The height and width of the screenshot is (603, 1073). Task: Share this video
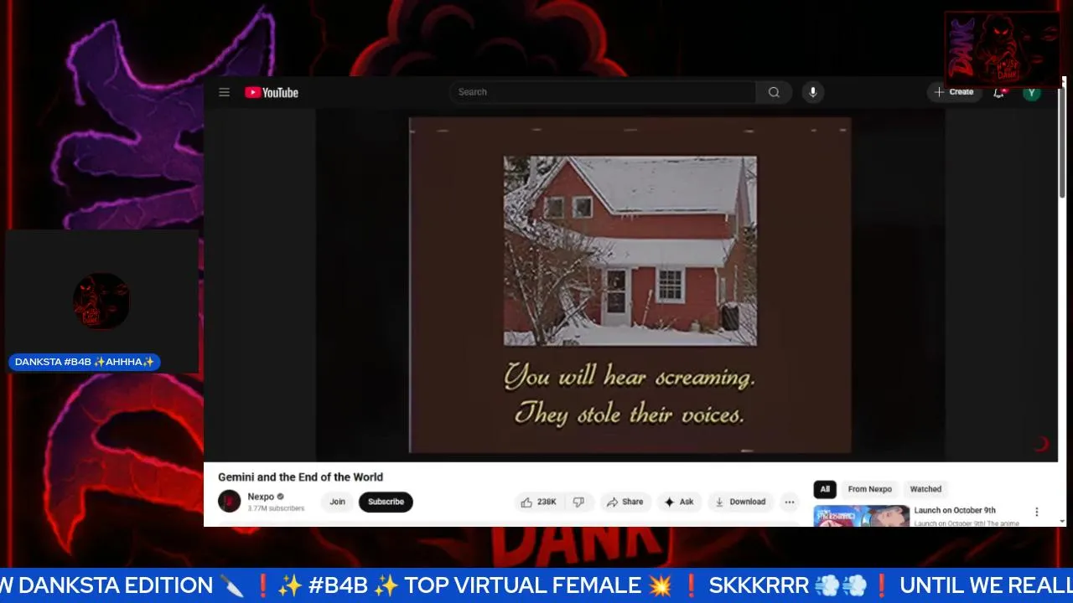click(x=625, y=502)
